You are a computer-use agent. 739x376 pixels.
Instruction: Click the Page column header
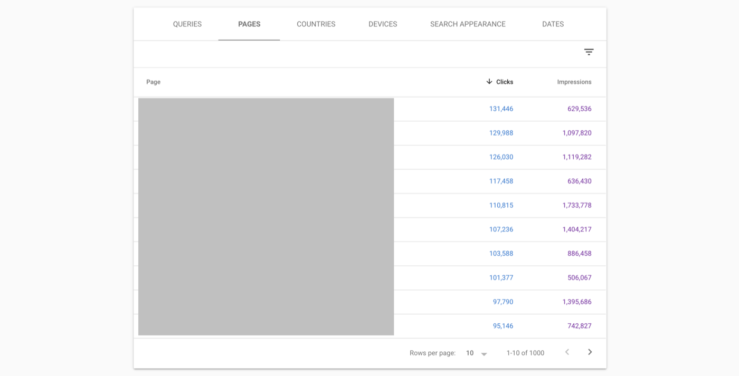point(154,82)
